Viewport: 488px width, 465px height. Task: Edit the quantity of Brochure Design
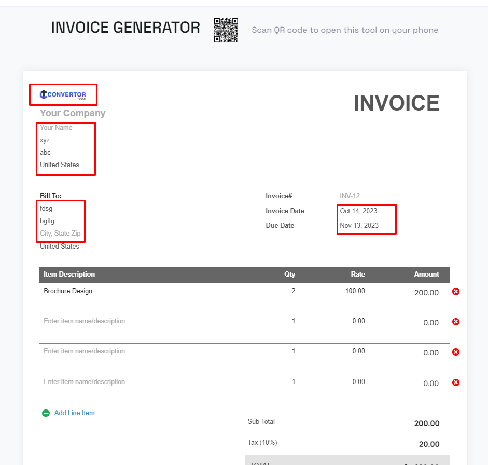point(293,291)
